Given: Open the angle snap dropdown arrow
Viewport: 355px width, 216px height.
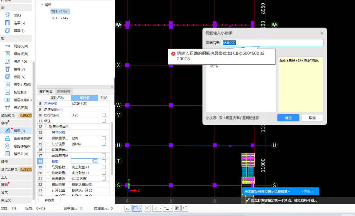Looking at the screenshot, I should (x=160, y=208).
